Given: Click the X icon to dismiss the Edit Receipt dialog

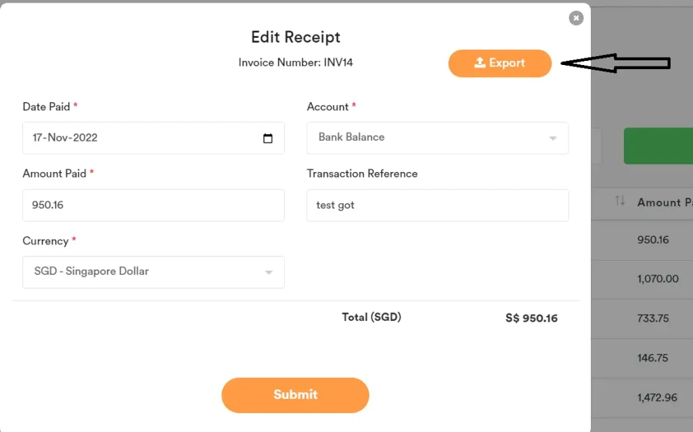Looking at the screenshot, I should (576, 18).
